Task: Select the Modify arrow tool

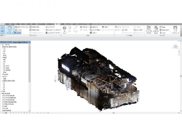Action: pos(2,30)
